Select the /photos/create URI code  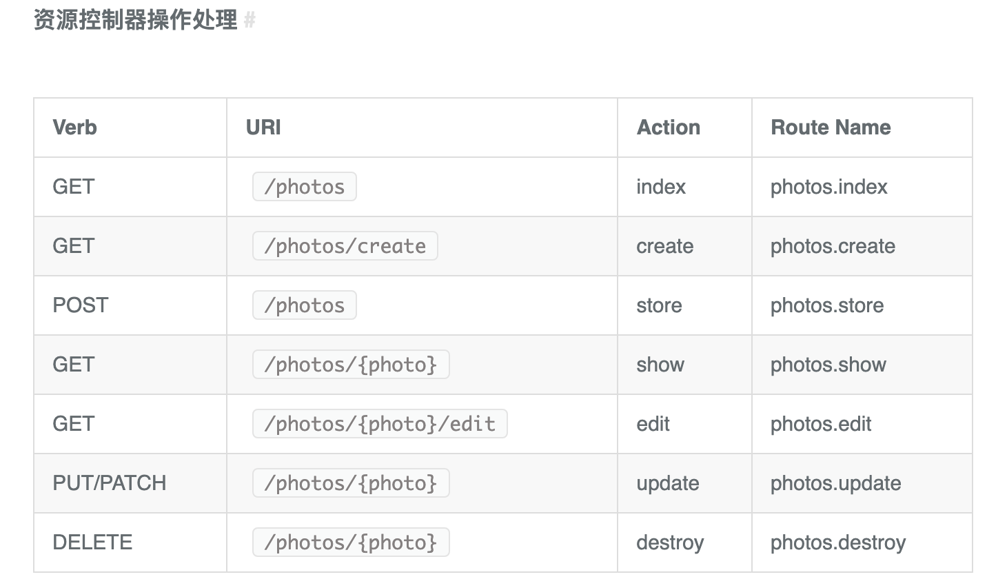[x=345, y=246]
